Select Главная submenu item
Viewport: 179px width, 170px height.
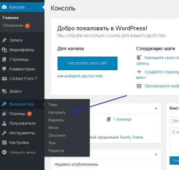coord(11,18)
